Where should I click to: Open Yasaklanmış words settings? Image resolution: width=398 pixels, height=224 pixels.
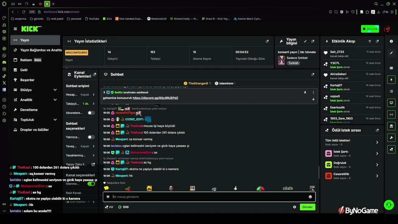80,155
